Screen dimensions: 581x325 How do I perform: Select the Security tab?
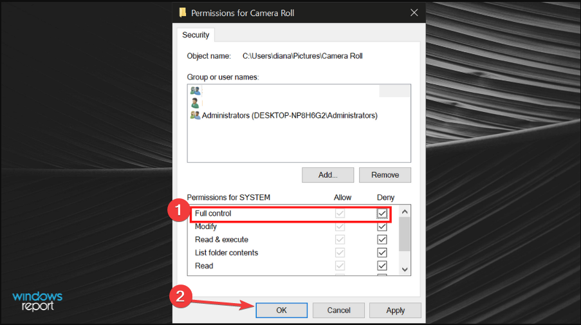click(196, 35)
